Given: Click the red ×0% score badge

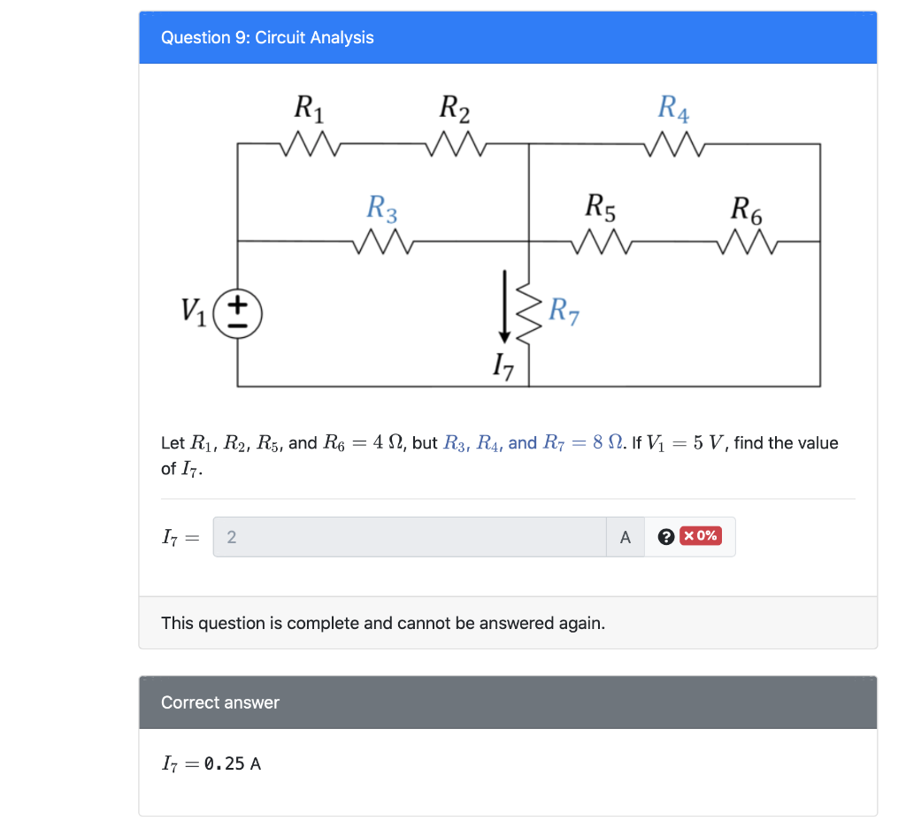Looking at the screenshot, I should (x=698, y=536).
